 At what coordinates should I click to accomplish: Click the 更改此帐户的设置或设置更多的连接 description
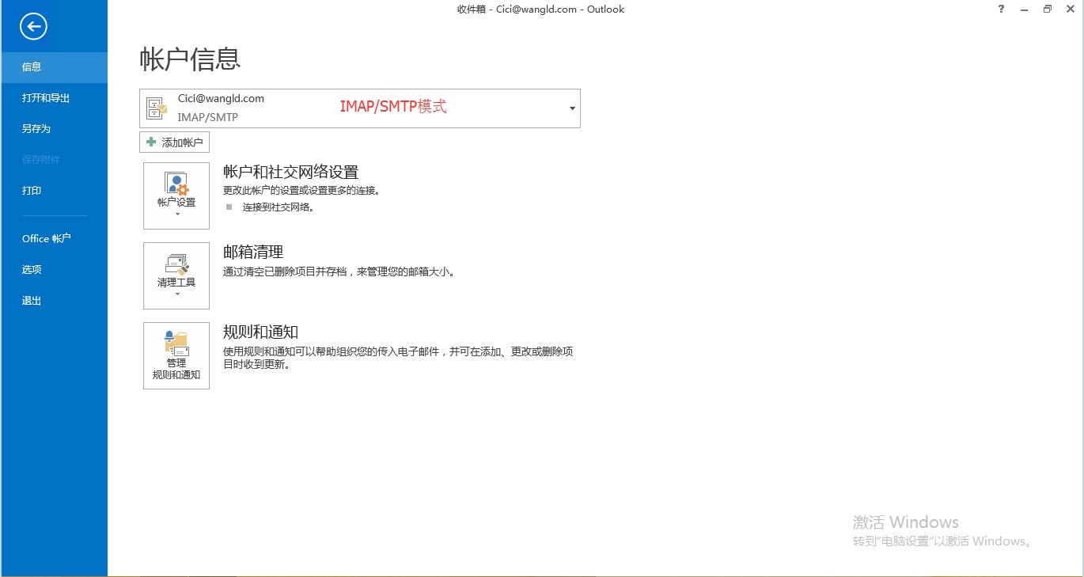(x=301, y=191)
